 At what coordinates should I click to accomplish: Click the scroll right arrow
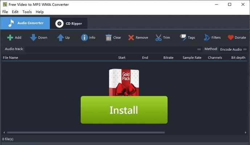click(x=246, y=132)
